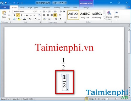131x101 pixels.
Task: Apply the yellow text highlight color
Action: [19, 19]
